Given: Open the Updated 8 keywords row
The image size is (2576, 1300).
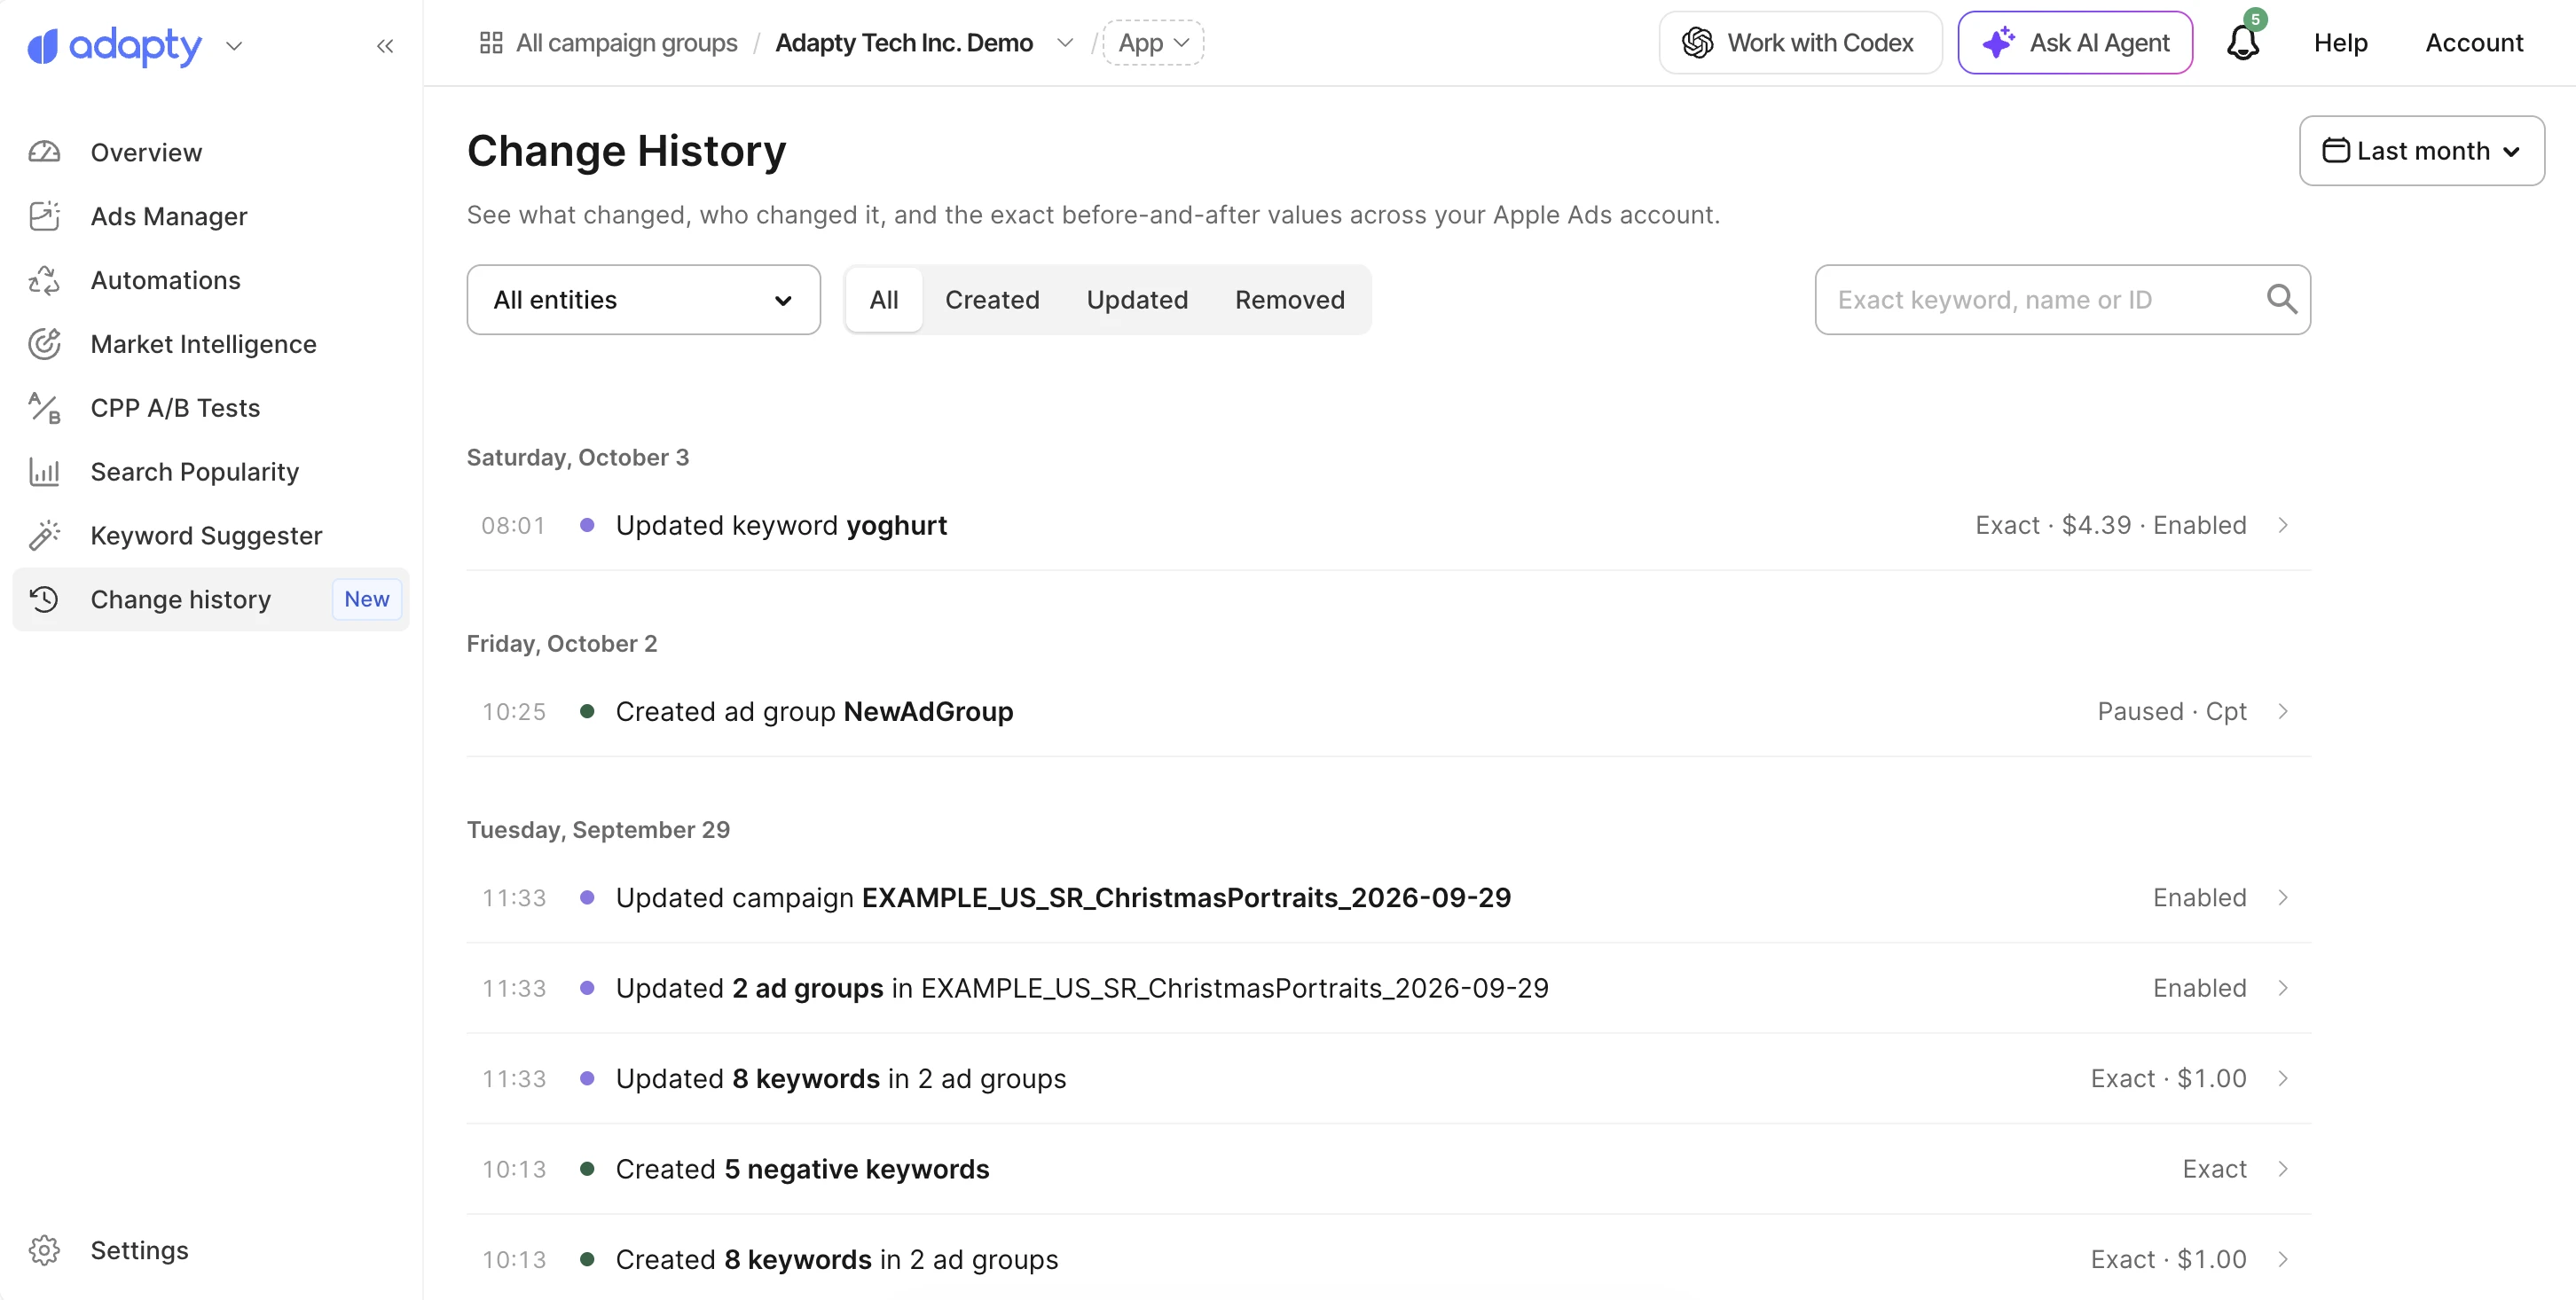Looking at the screenshot, I should [1389, 1079].
